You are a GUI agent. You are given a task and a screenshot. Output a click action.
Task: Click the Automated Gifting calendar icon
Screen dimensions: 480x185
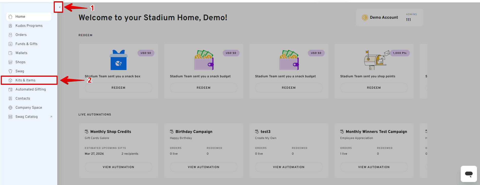pyautogui.click(x=10, y=89)
